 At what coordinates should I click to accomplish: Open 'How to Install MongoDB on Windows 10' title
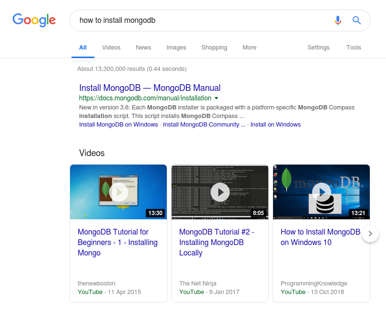[320, 237]
